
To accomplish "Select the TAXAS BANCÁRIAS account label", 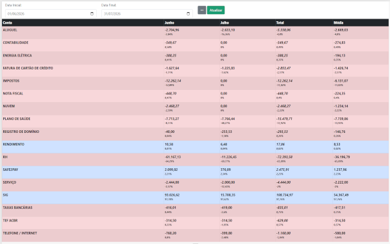I will [x=17, y=207].
